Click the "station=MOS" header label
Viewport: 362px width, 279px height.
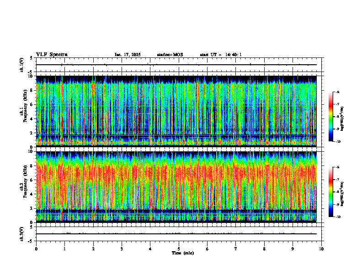pos(170,55)
